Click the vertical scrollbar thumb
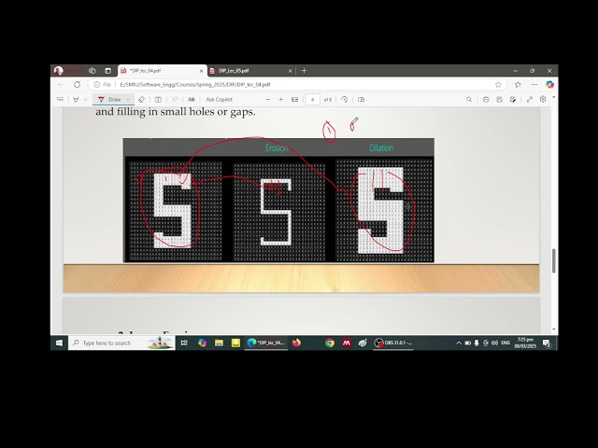Image resolution: width=598 pixels, height=448 pixels. coord(554,261)
